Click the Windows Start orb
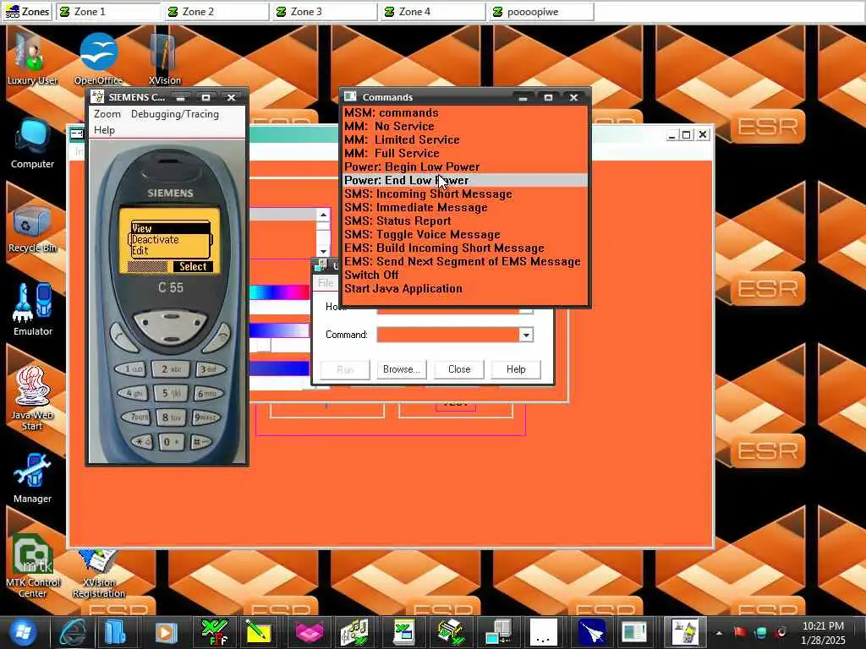Image resolution: width=866 pixels, height=649 pixels. tap(22, 632)
